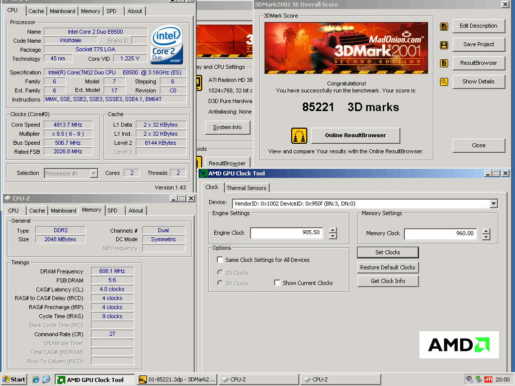515x386 pixels.
Task: Click the first system tray icon
Action: pyautogui.click(x=470, y=379)
